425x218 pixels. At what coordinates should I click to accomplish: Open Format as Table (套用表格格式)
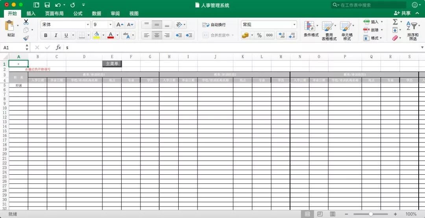[329, 31]
